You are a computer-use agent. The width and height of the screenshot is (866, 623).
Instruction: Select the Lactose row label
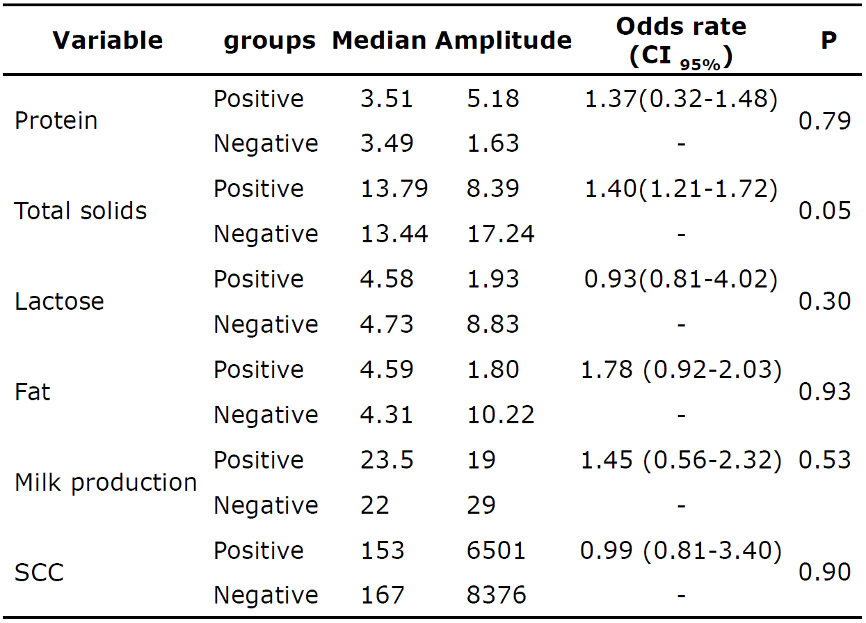tap(59, 301)
